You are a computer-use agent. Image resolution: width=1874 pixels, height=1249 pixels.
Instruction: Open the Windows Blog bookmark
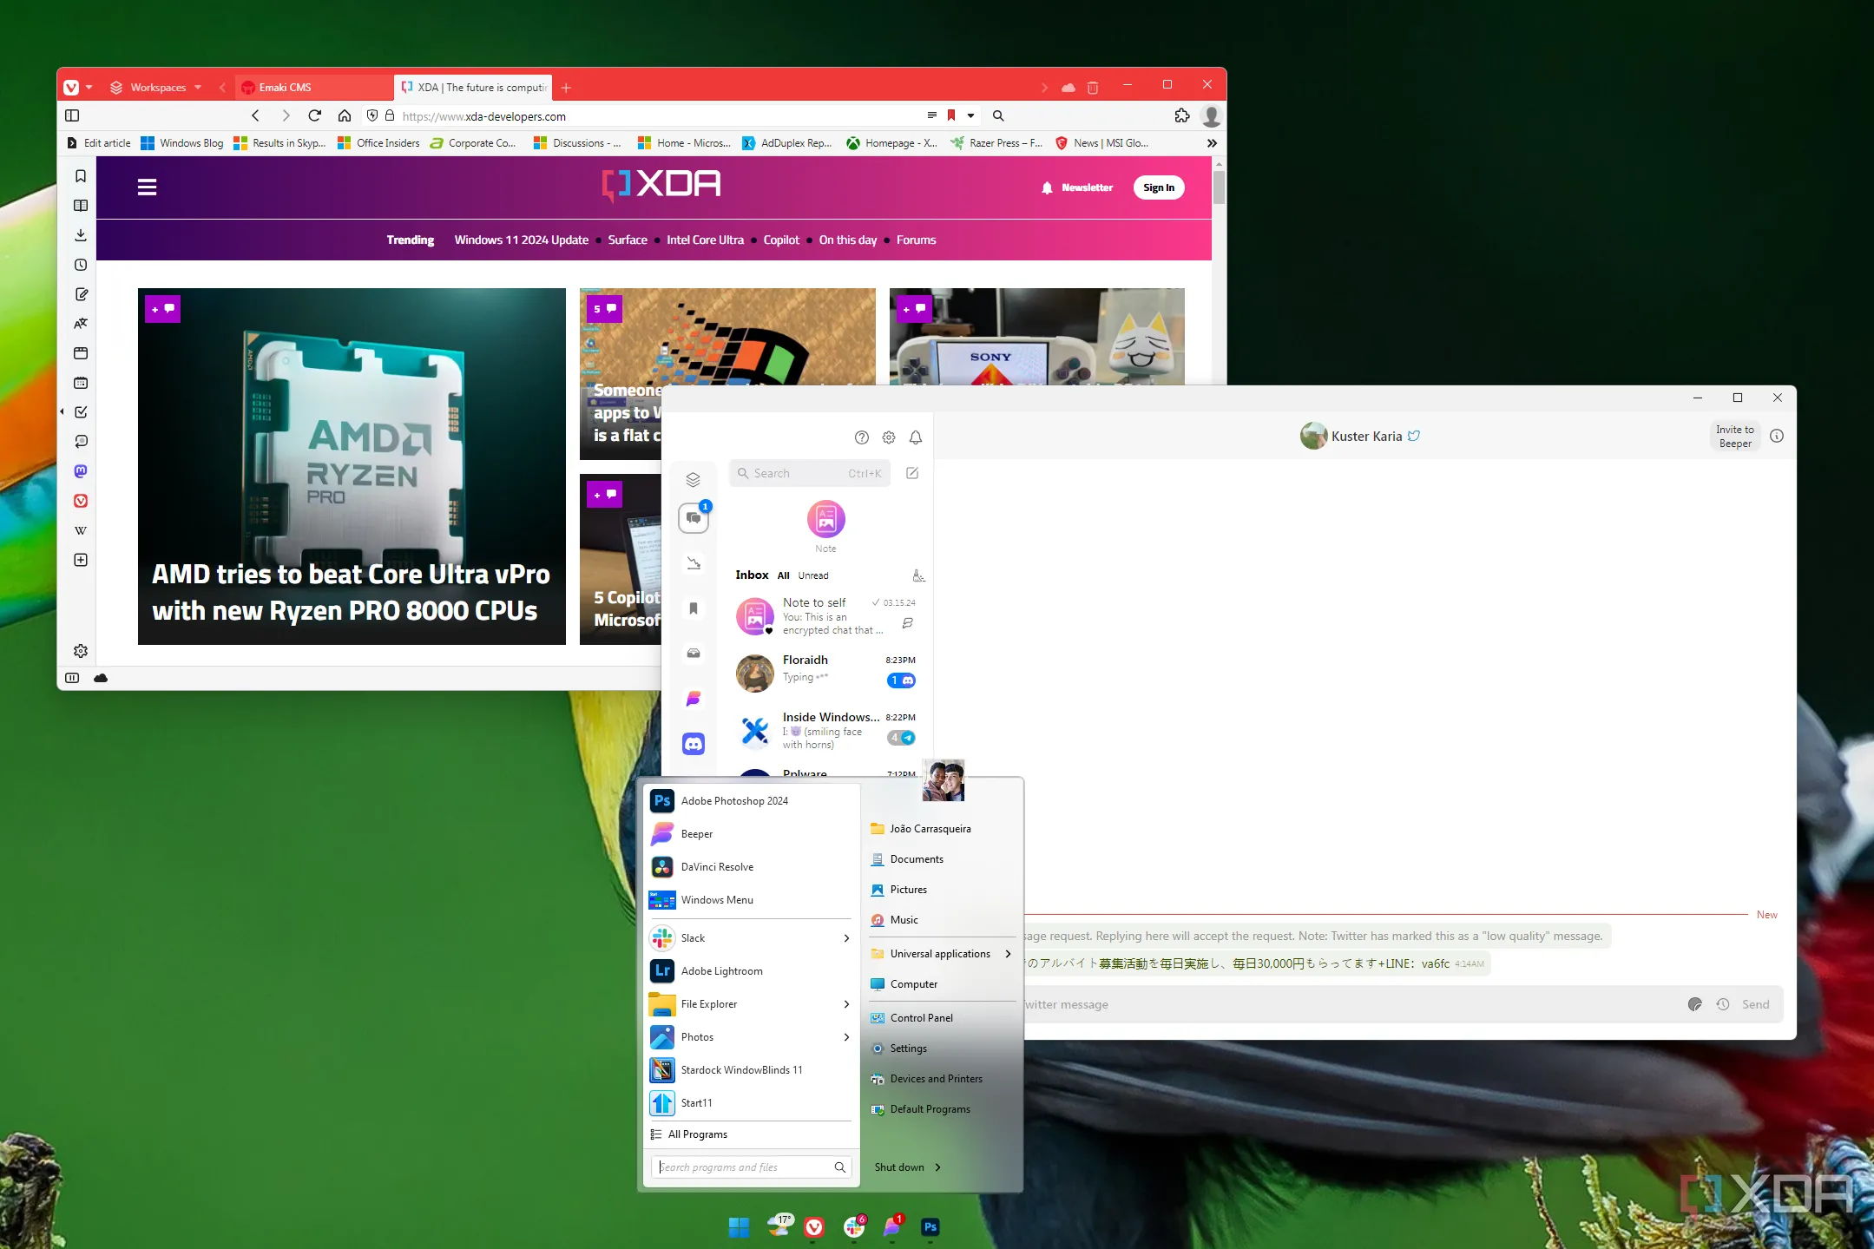pos(182,143)
